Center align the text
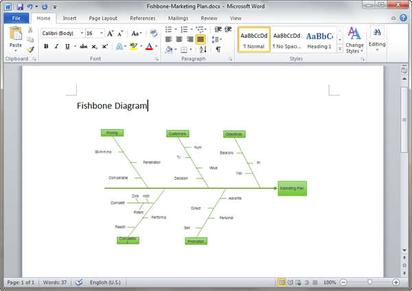Viewport: 412px width, 291px height. 179,39
